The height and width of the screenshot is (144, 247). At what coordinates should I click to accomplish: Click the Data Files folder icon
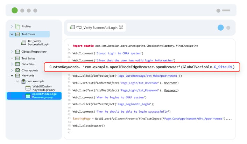pyautogui.click(x=17, y=64)
